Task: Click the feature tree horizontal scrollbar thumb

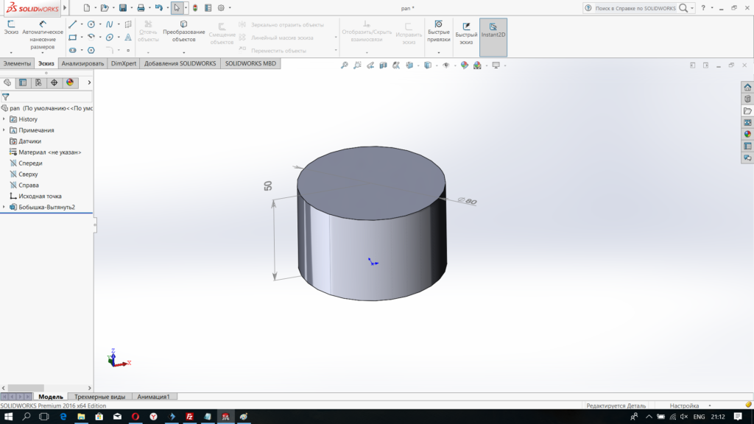Action: 26,388
